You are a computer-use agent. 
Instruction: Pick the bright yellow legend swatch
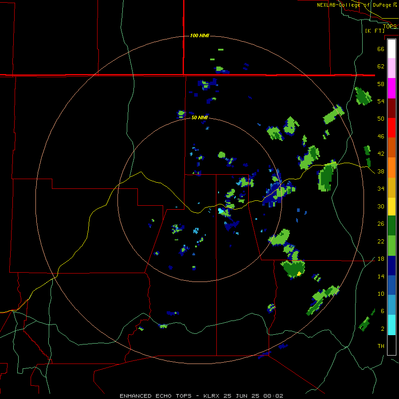point(391,207)
